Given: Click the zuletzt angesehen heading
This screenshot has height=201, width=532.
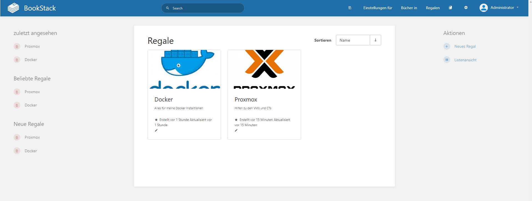Looking at the screenshot, I should tap(35, 33).
